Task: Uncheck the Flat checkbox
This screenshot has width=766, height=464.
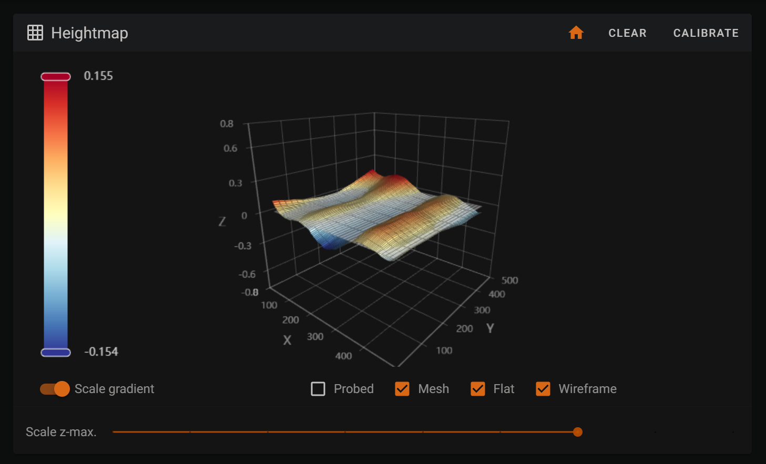Action: pyautogui.click(x=478, y=389)
